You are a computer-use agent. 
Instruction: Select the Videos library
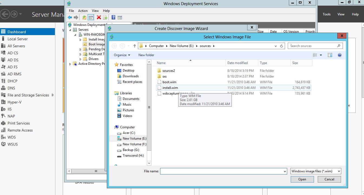(x=127, y=116)
